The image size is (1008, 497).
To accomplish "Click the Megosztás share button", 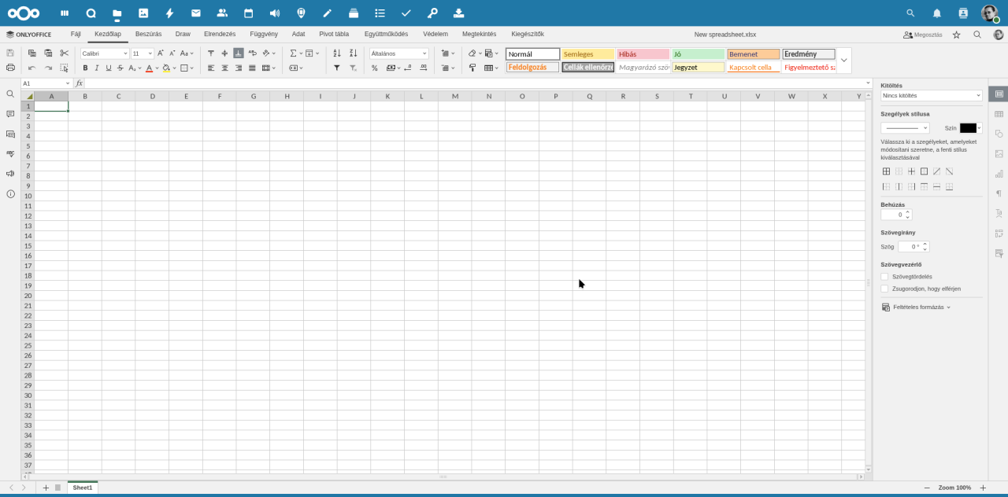I will (x=923, y=35).
